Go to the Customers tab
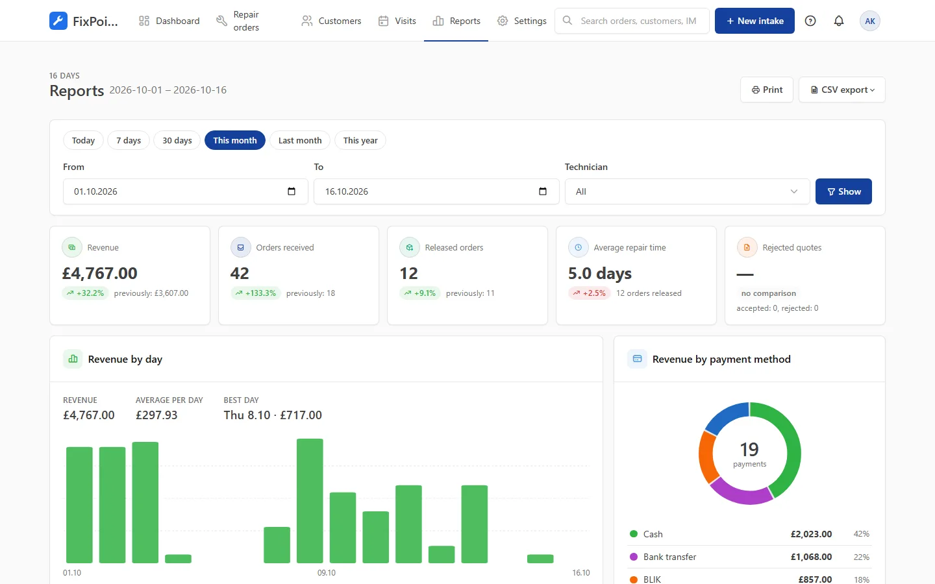Viewport: 935px width, 584px height. point(331,21)
